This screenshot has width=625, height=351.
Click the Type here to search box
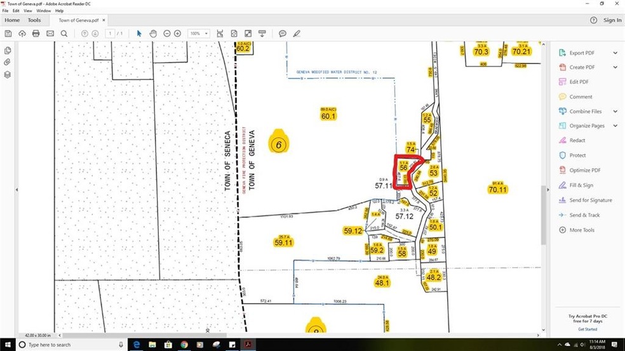coord(72,345)
